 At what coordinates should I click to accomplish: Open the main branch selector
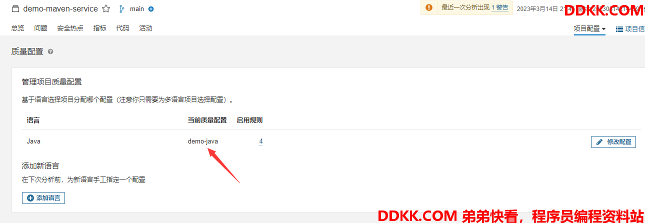[137, 9]
